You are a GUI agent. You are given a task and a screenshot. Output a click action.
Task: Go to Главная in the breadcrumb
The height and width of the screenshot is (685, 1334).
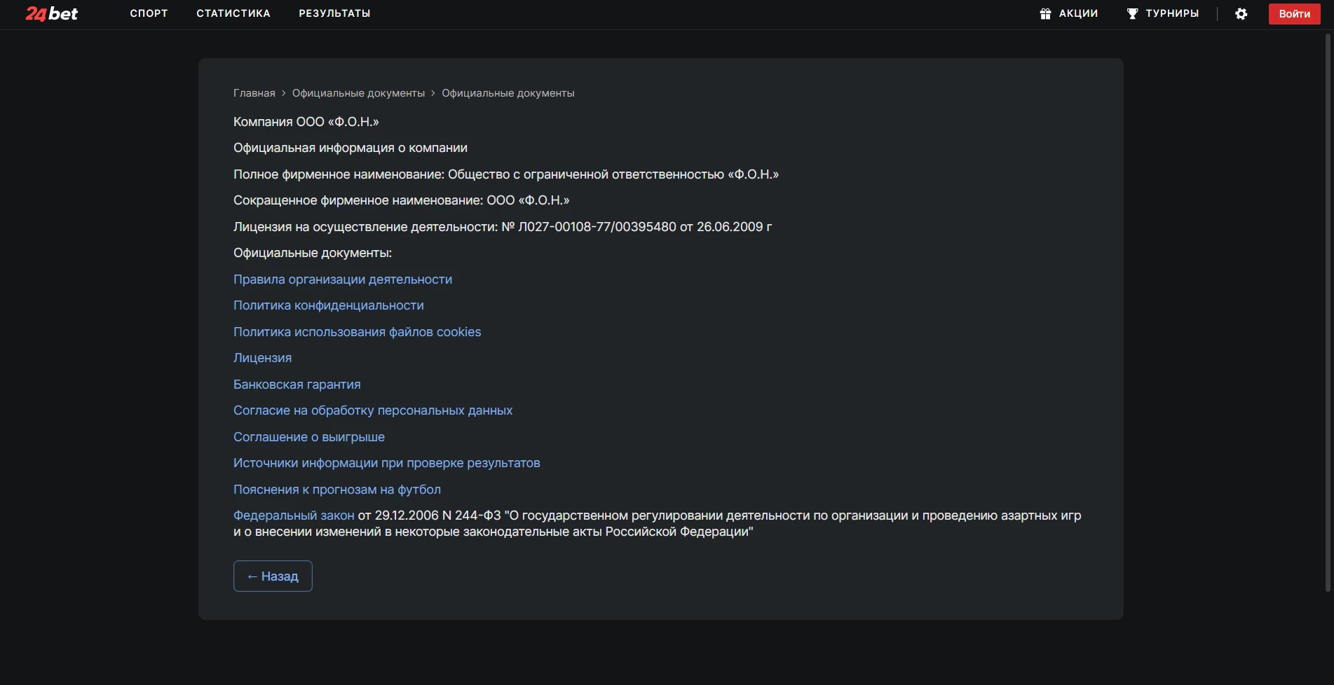(254, 93)
